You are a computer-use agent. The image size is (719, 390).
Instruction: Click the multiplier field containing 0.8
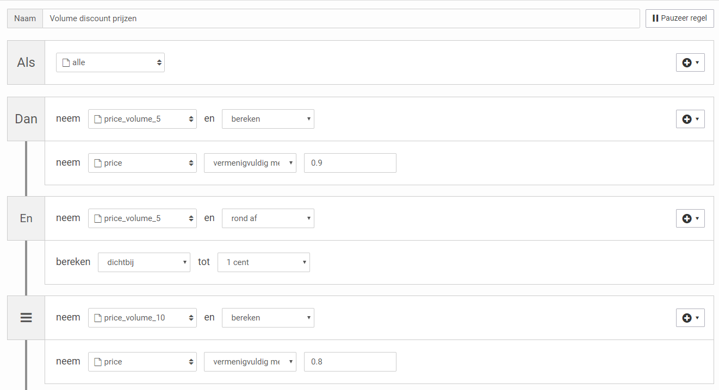pos(350,362)
